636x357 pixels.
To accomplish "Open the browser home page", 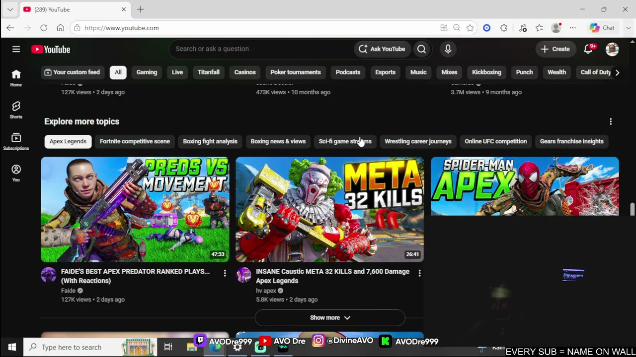I will pos(60,28).
